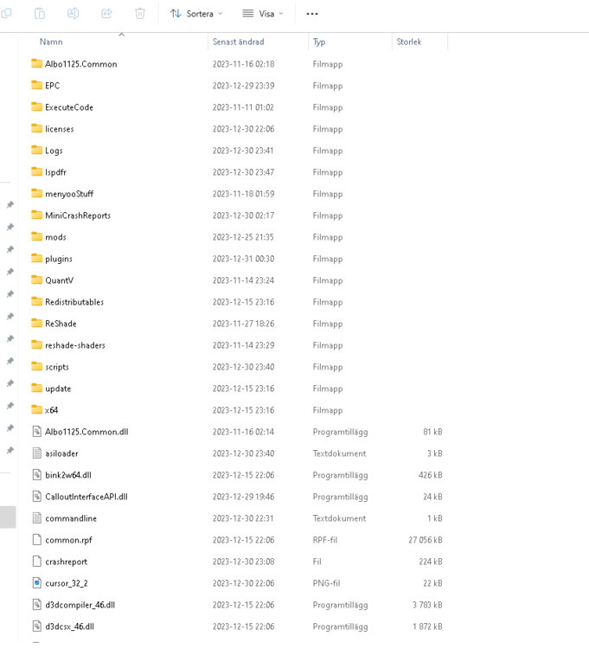
Task: Select the file name asiloader
Action: (61, 453)
